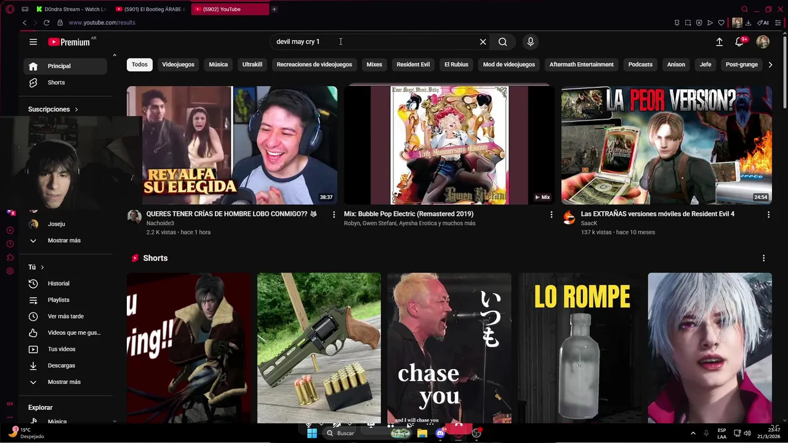Open the GX Corner gamepad icon
Image resolution: width=788 pixels, height=443 pixels.
[x=25, y=9]
